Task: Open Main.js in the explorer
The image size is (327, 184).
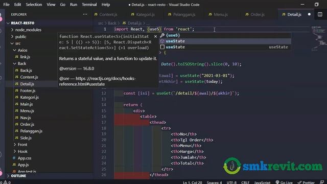Action: [26, 104]
